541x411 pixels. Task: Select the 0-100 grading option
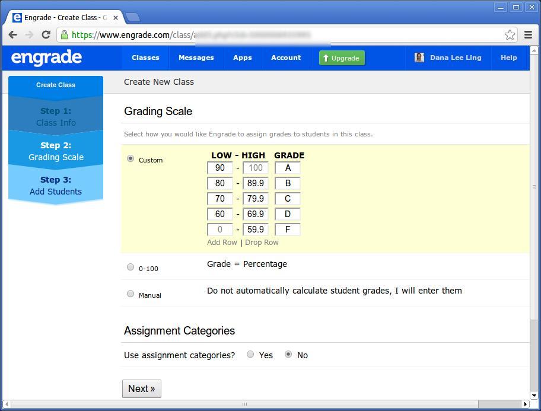point(131,267)
